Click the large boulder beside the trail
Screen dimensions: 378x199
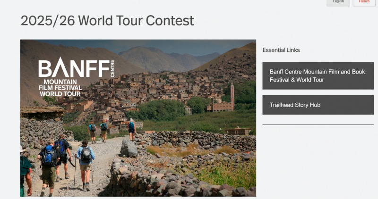(128, 147)
